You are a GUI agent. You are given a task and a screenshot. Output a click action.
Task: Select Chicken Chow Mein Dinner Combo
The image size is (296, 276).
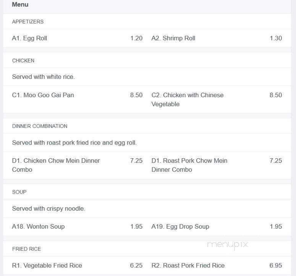pos(56,165)
